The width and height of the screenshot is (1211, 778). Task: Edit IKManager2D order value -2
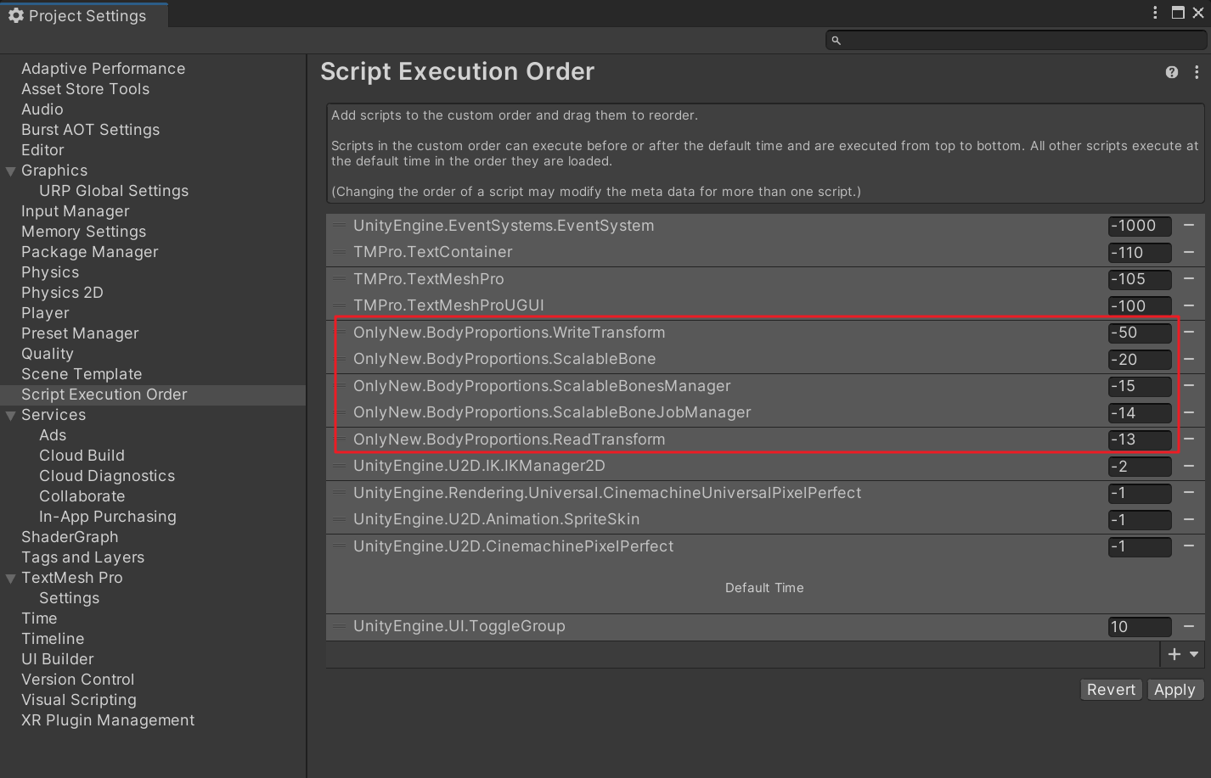point(1140,467)
